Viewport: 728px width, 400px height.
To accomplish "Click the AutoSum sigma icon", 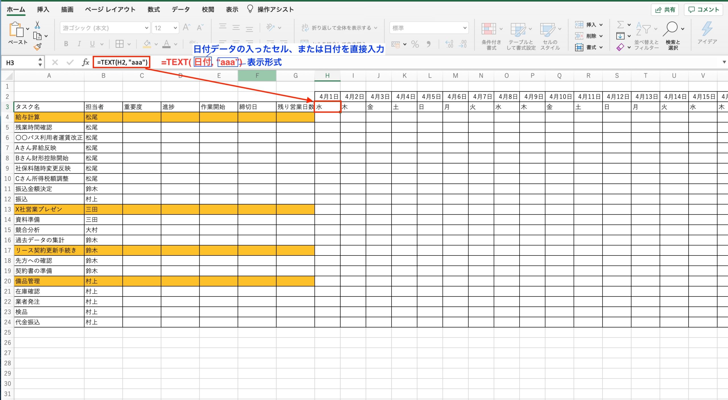I will click(621, 25).
